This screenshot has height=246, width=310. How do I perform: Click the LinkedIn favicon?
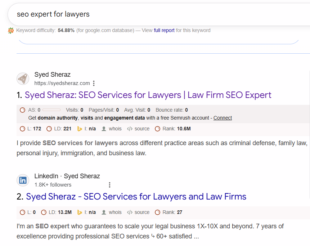pyautogui.click(x=23, y=180)
